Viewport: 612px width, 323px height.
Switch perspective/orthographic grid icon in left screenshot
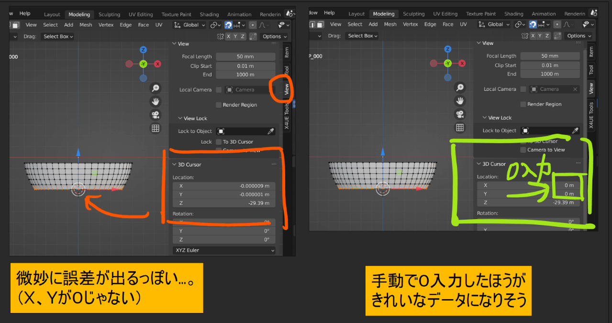tap(156, 128)
